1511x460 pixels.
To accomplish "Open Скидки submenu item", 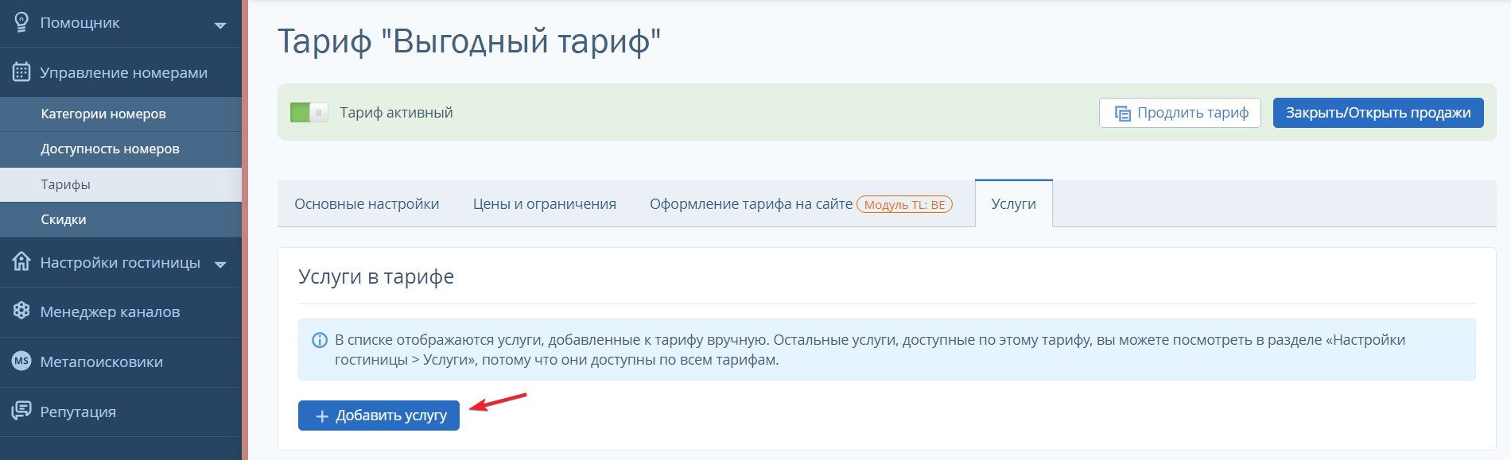I will tap(121, 219).
